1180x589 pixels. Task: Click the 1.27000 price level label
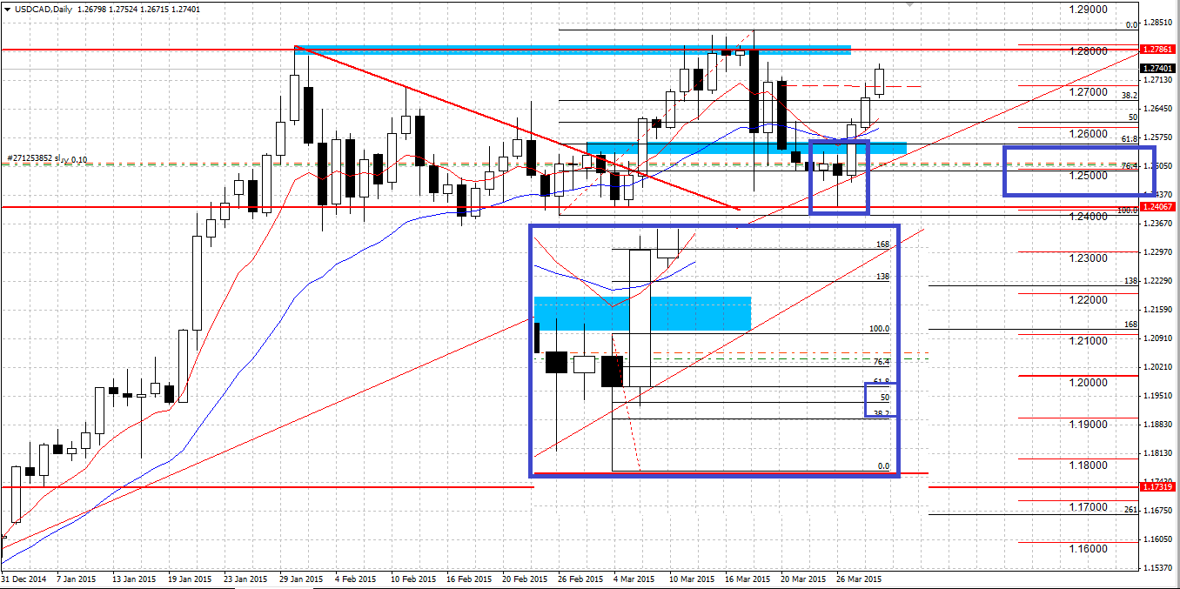1089,92
